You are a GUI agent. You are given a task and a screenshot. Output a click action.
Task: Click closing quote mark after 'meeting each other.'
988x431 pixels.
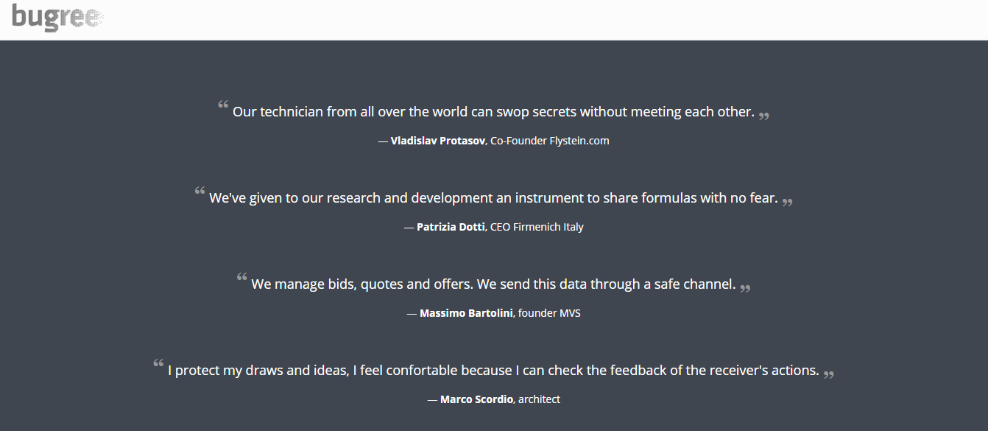pyautogui.click(x=764, y=116)
